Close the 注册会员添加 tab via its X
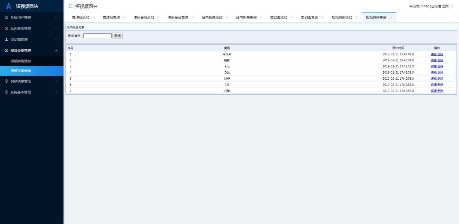459x224 pixels. [158, 18]
